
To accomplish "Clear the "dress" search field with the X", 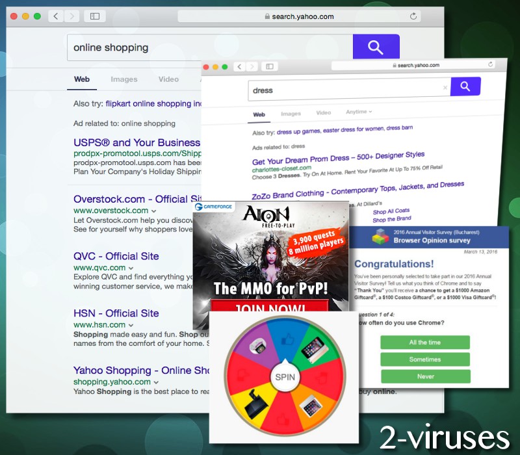I will pyautogui.click(x=445, y=87).
